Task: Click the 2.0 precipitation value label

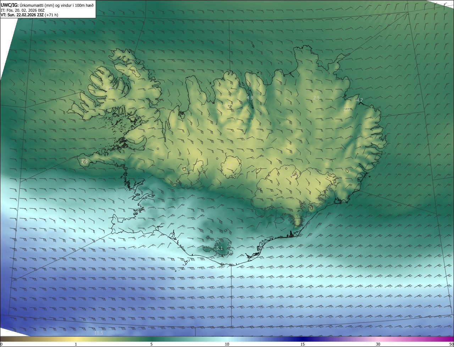Action: click(347, 109)
